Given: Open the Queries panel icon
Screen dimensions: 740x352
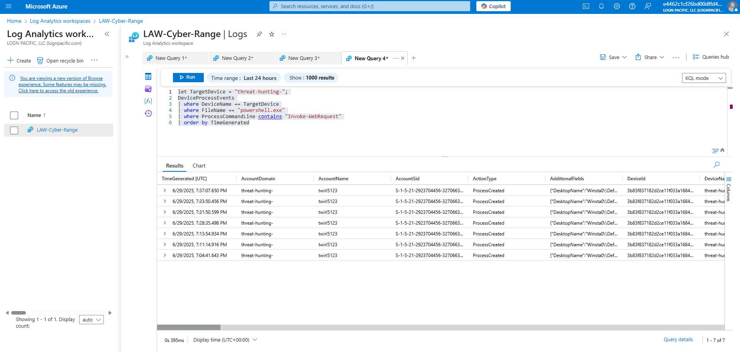Looking at the screenshot, I should (148, 89).
